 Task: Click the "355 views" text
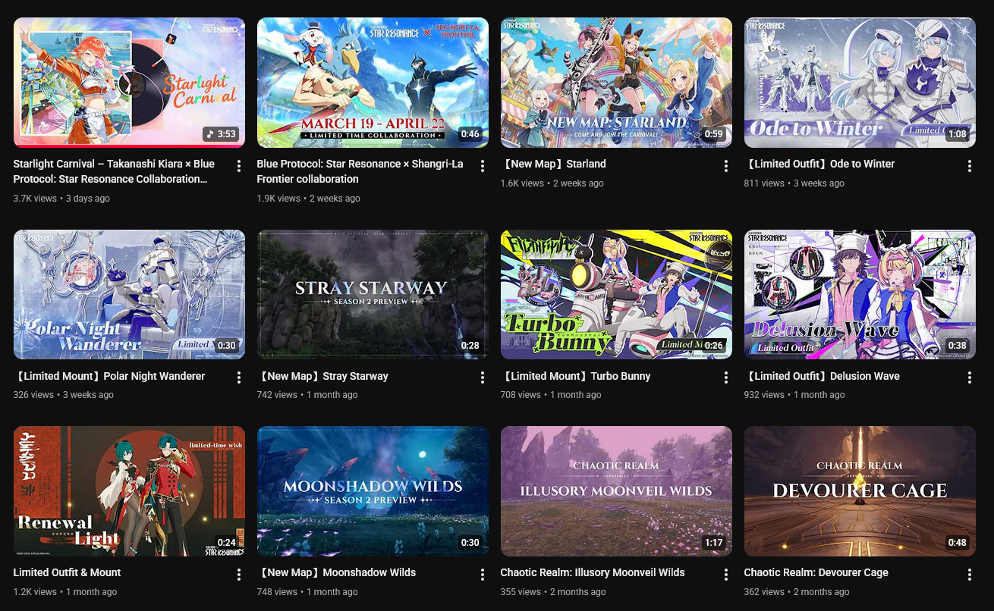(521, 592)
